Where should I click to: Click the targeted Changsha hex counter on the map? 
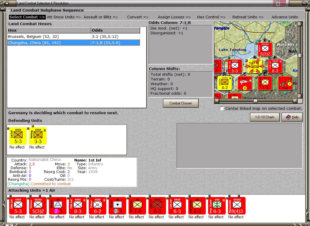tap(255, 66)
